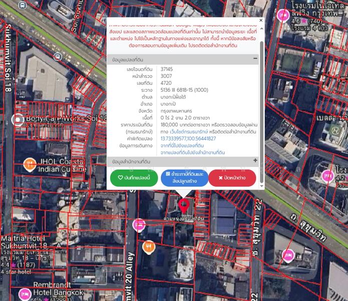Click the red land parcel location pin
The image size is (348, 301).
pyautogui.click(x=184, y=205)
